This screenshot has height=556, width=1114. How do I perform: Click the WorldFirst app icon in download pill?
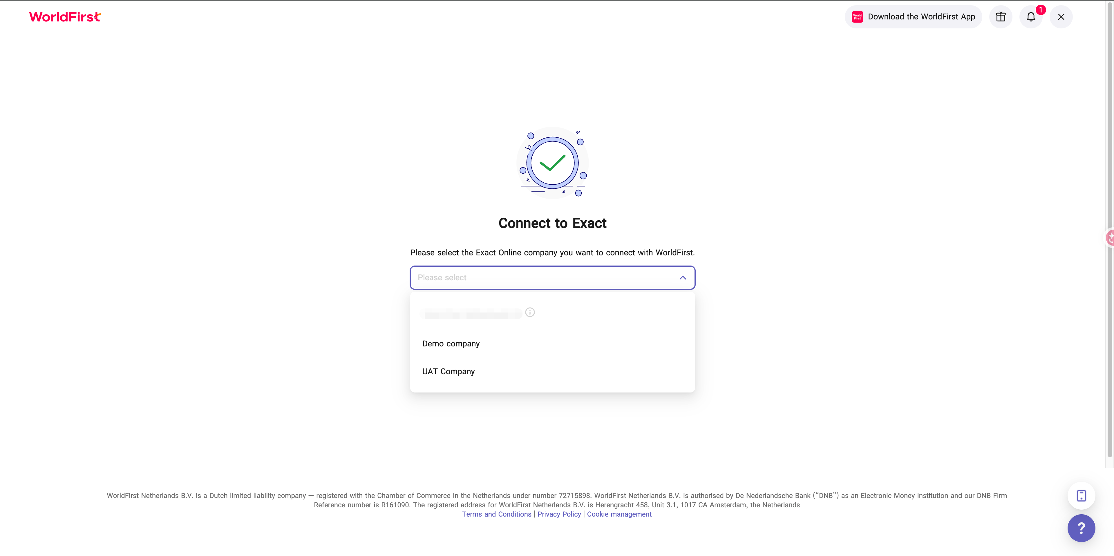[858, 17]
